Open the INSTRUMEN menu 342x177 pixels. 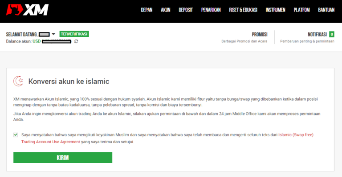point(276,10)
